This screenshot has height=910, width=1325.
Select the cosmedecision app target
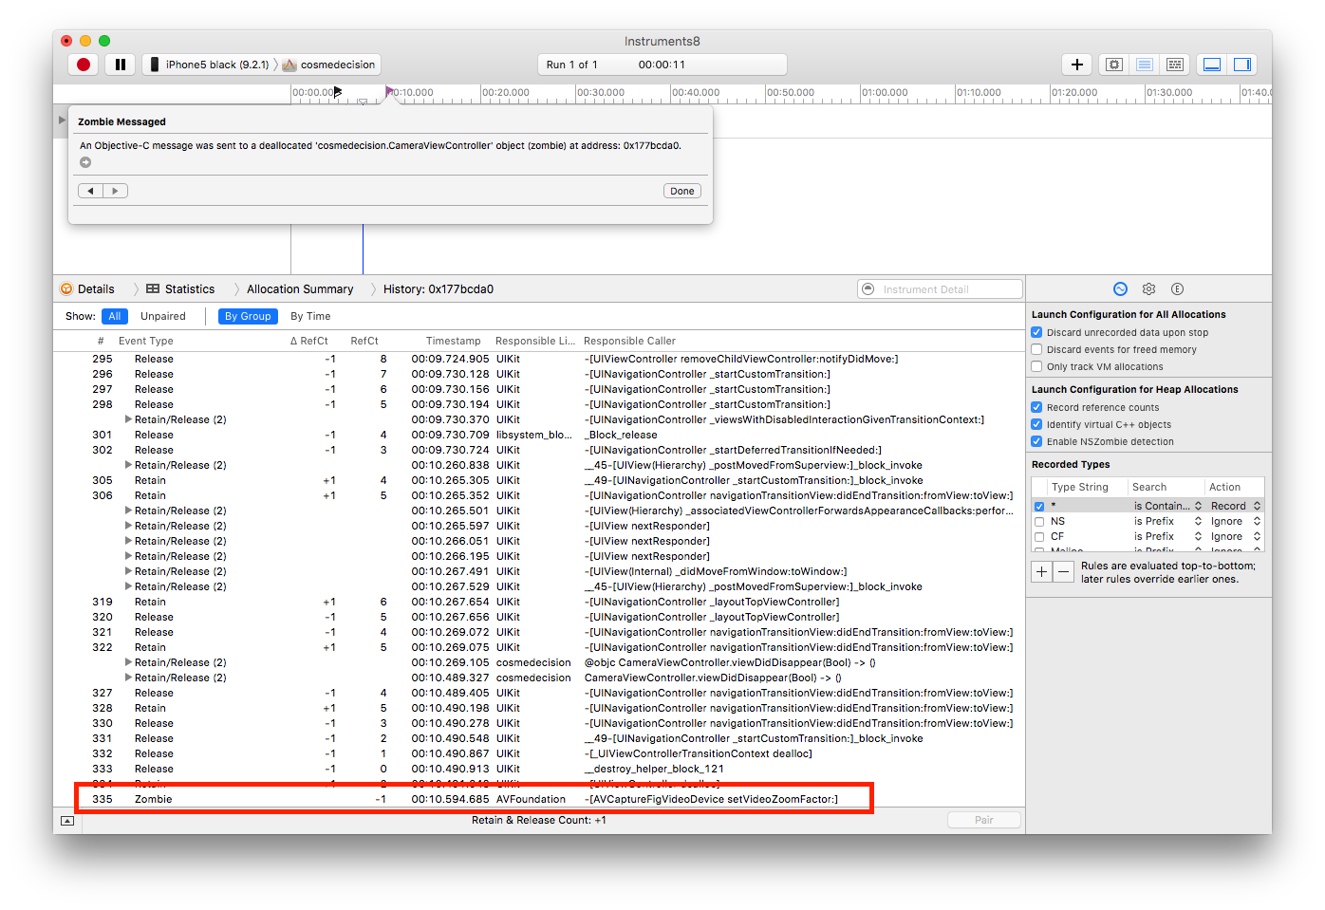pyautogui.click(x=329, y=65)
